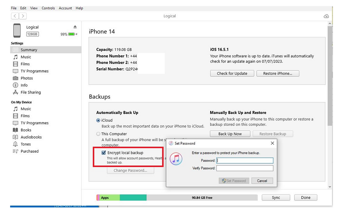Click the iPhone device icon
341x213 pixels.
tap(17, 30)
